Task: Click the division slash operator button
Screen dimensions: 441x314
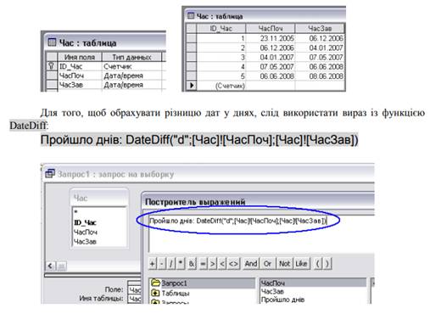Action: pos(171,264)
